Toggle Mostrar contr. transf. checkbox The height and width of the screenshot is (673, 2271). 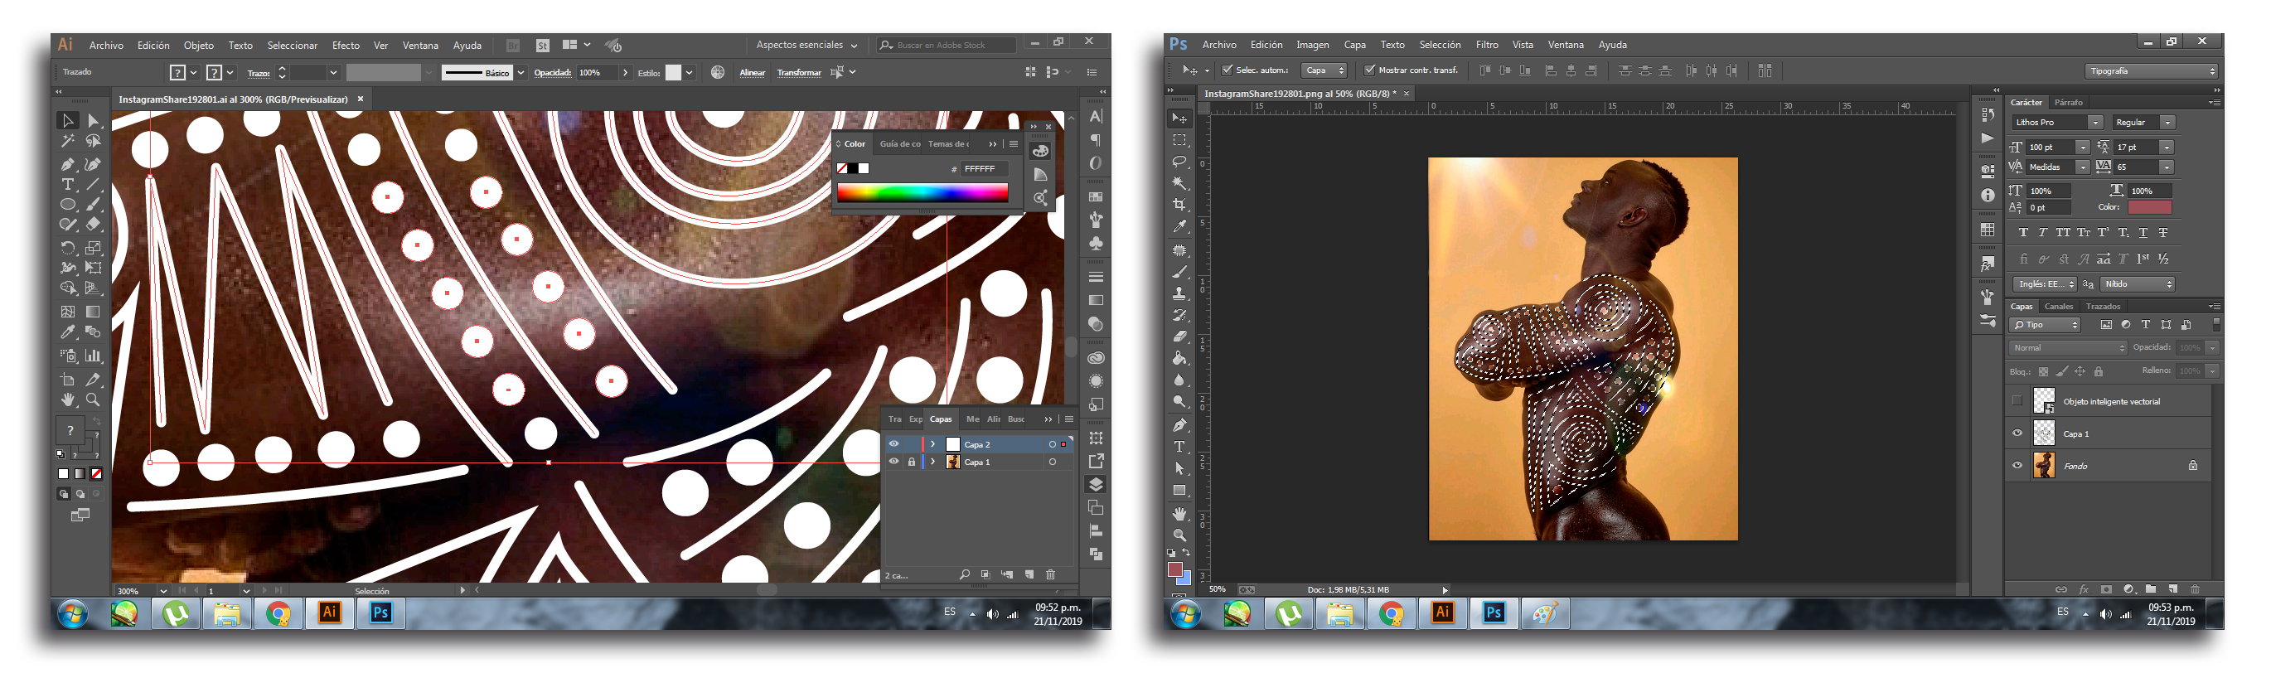tap(1369, 70)
